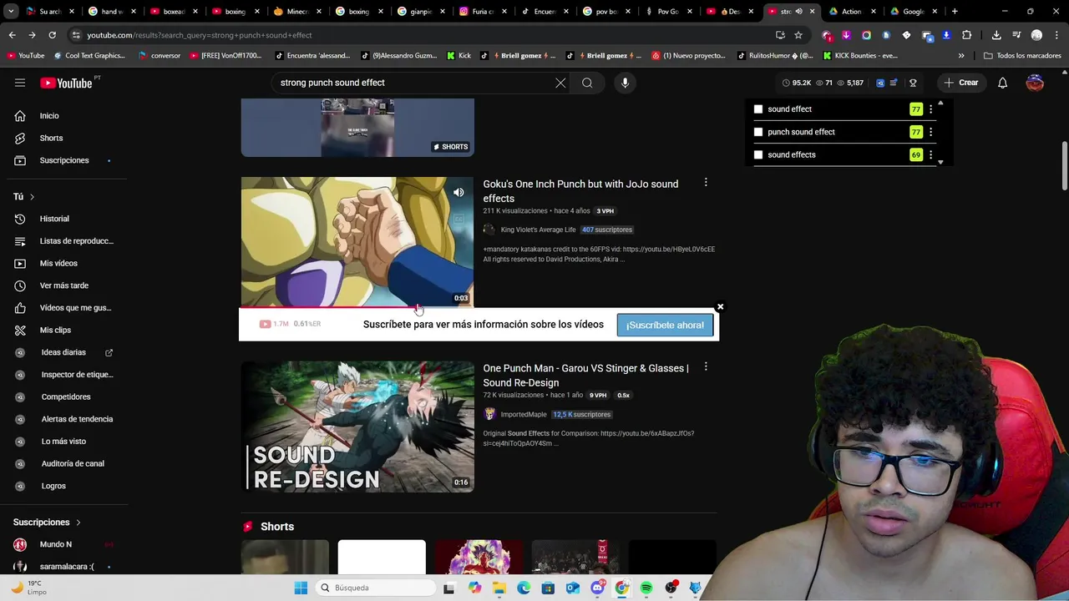The height and width of the screenshot is (601, 1069).
Task: Open options for 'punch sound effect' keyword row
Action: pos(930,132)
